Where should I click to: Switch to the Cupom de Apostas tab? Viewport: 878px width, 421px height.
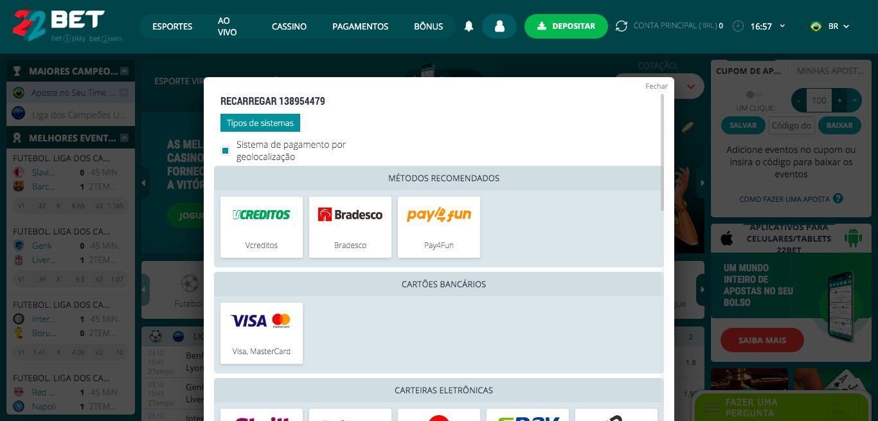750,71
